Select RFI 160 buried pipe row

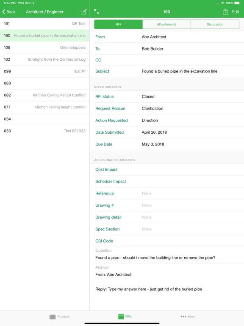(44, 36)
